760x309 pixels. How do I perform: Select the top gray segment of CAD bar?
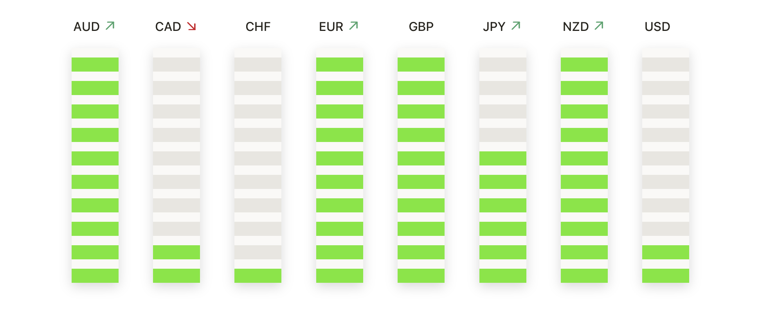click(176, 65)
